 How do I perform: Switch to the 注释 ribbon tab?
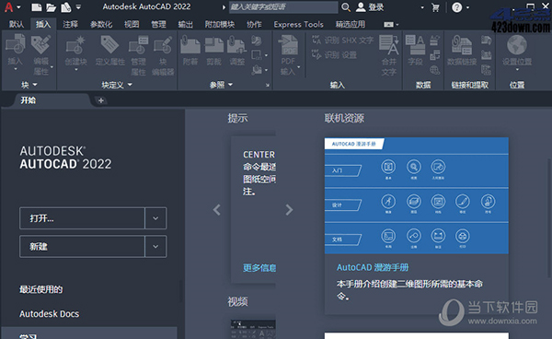tap(71, 24)
